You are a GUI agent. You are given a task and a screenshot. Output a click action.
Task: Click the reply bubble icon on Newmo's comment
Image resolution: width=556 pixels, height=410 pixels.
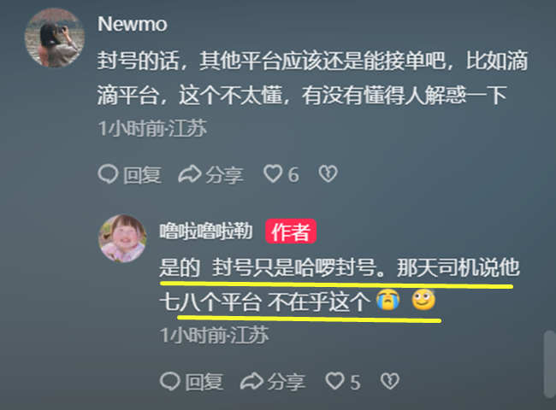click(x=108, y=174)
